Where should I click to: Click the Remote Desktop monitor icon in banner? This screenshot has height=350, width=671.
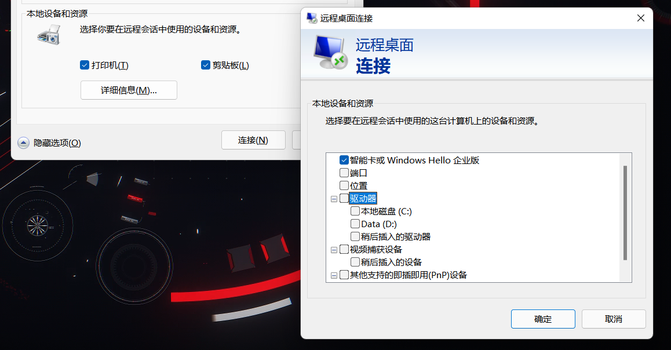(330, 53)
